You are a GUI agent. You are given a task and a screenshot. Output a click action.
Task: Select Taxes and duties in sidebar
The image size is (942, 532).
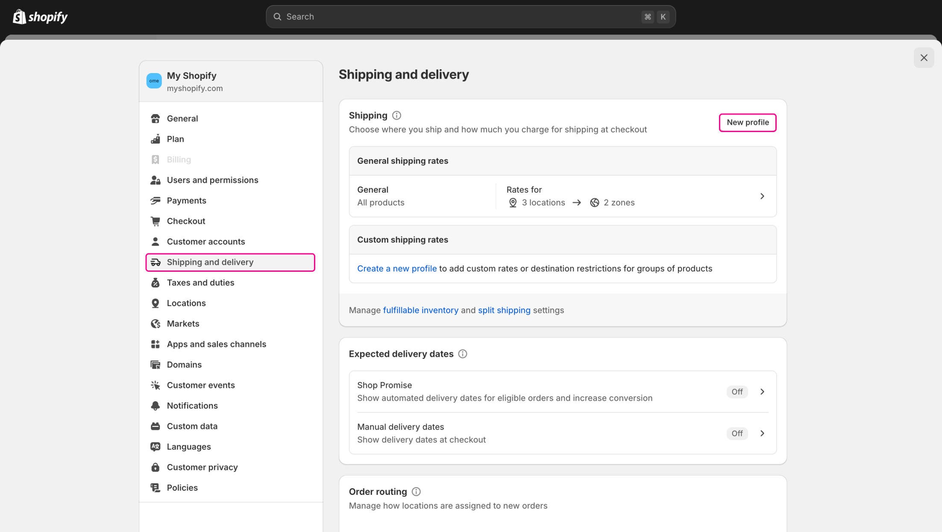click(x=230, y=282)
